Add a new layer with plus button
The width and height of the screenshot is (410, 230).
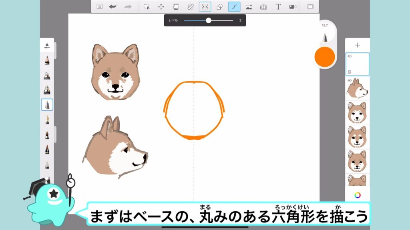coord(357,45)
